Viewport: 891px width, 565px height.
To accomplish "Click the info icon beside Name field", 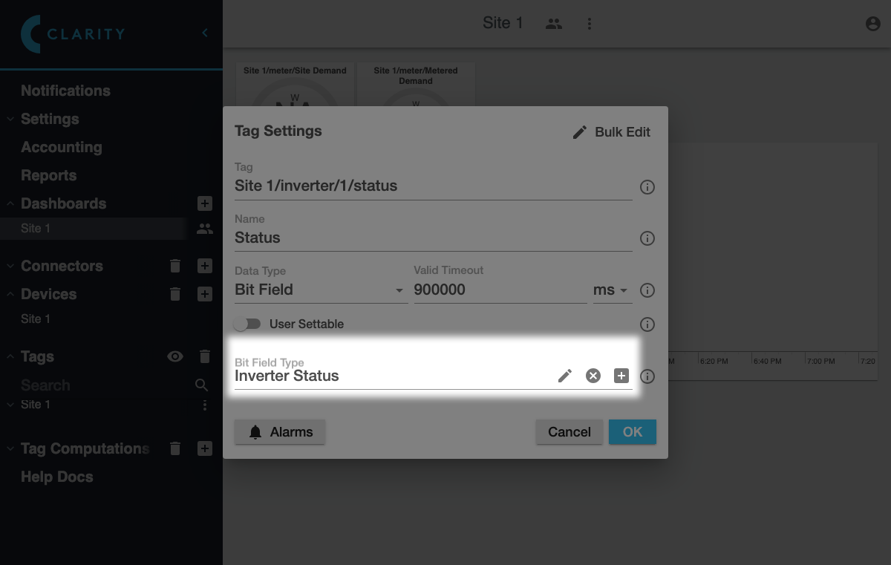I will tap(647, 238).
